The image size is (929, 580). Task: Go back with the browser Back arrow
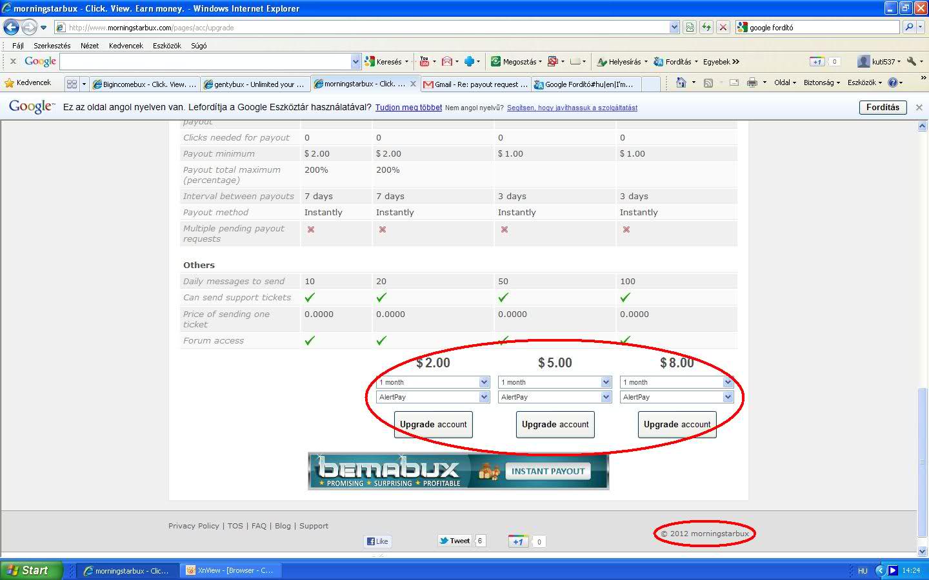[11, 27]
